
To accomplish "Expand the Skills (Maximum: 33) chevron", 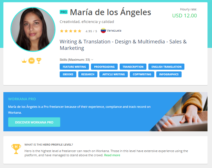I will [92, 60].
